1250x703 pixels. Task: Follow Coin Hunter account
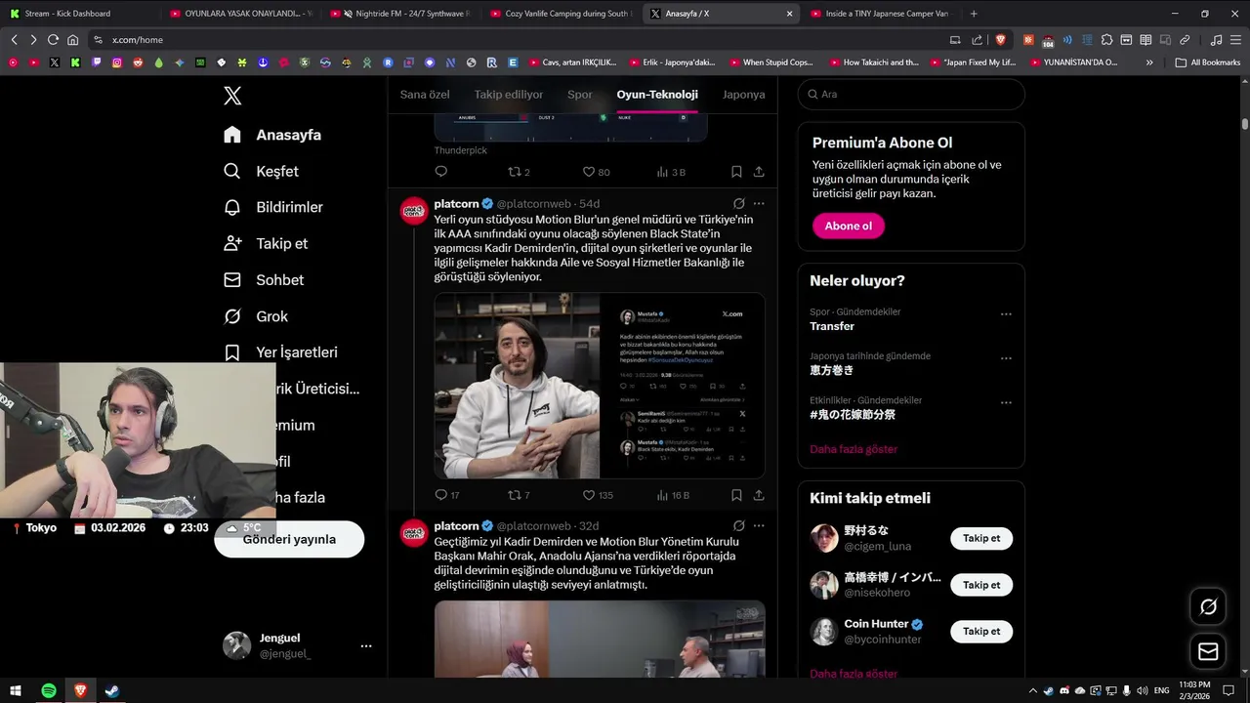[981, 631]
